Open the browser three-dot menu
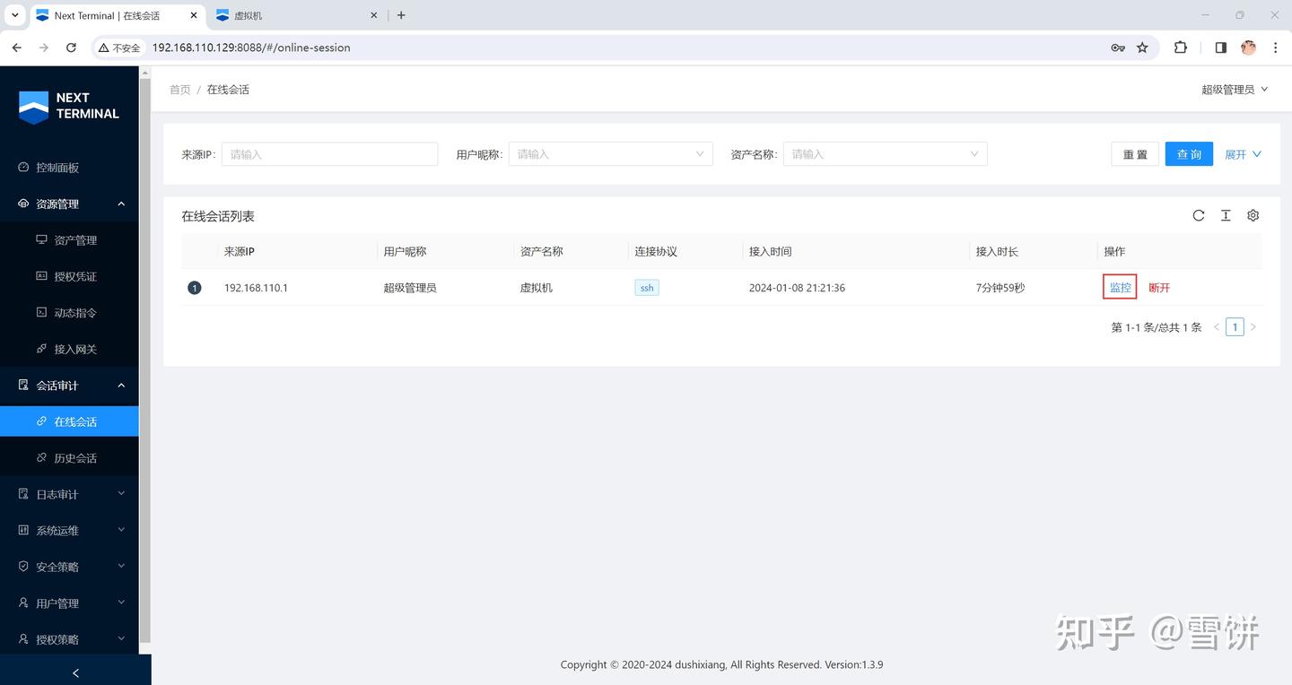Screen dimensions: 1292x685 (x=1276, y=48)
